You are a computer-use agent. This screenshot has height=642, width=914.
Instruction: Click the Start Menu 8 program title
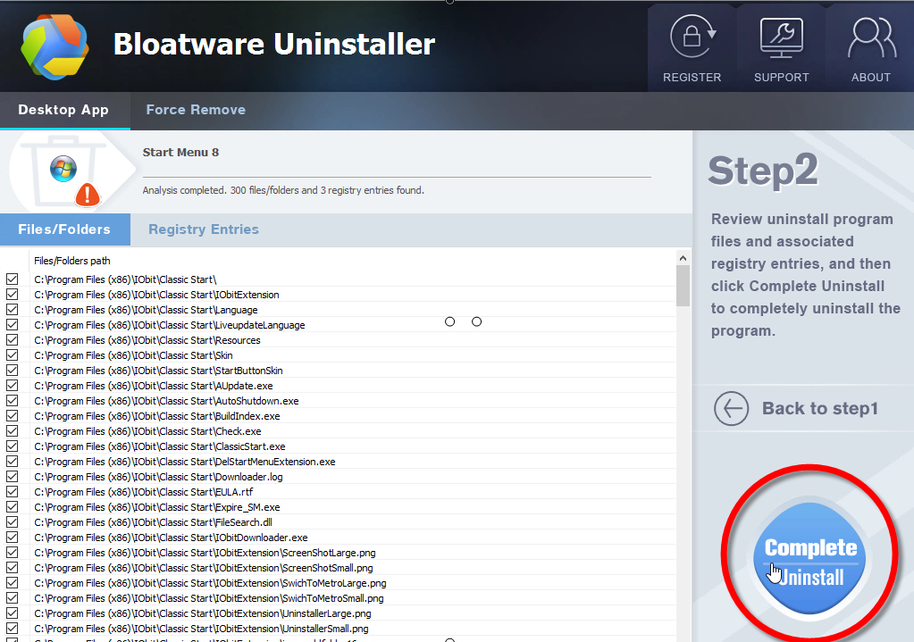pyautogui.click(x=180, y=152)
